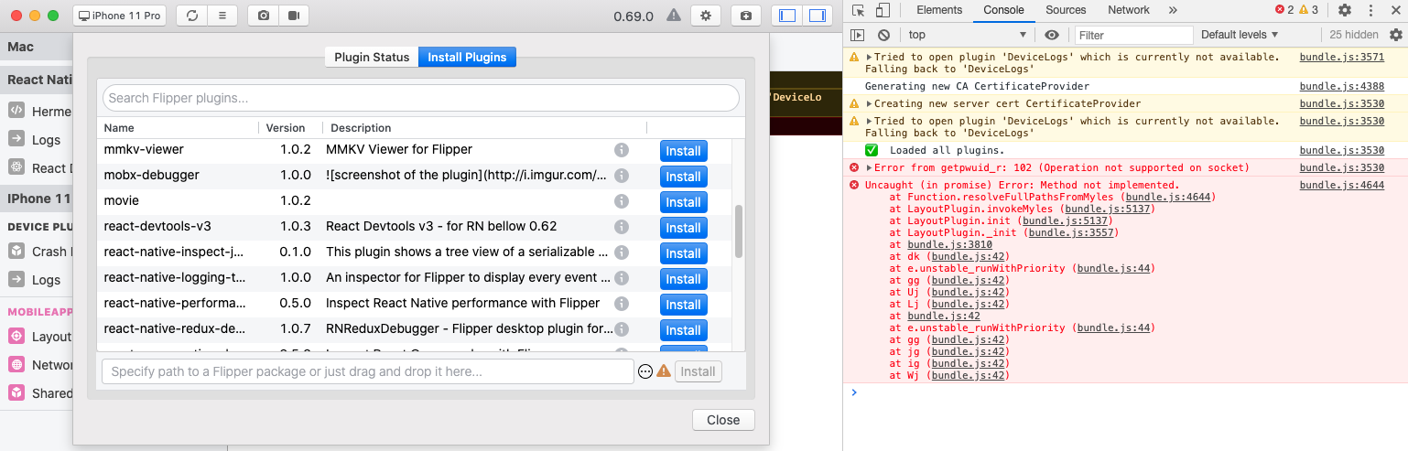Focus the console Filter input
Image resolution: width=1408 pixels, height=451 pixels.
(x=1133, y=35)
